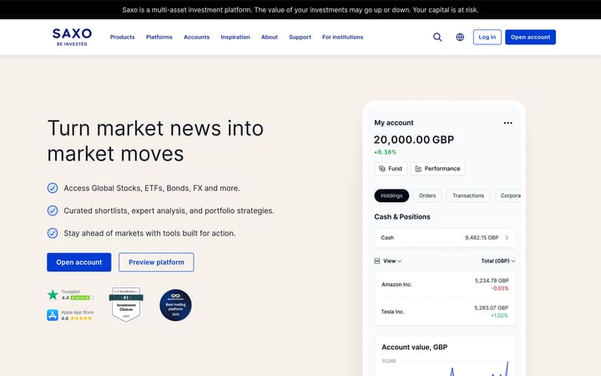The height and width of the screenshot is (376, 601).
Task: Select the Tesla Inc. position row
Action: coord(445,312)
